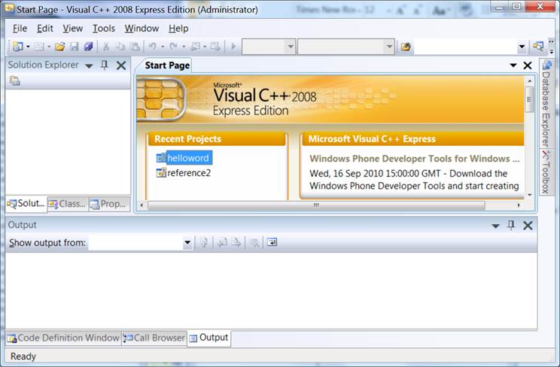Click the Start Page scroll left arrow
Image resolution: width=560 pixels, height=367 pixels.
tap(142, 205)
